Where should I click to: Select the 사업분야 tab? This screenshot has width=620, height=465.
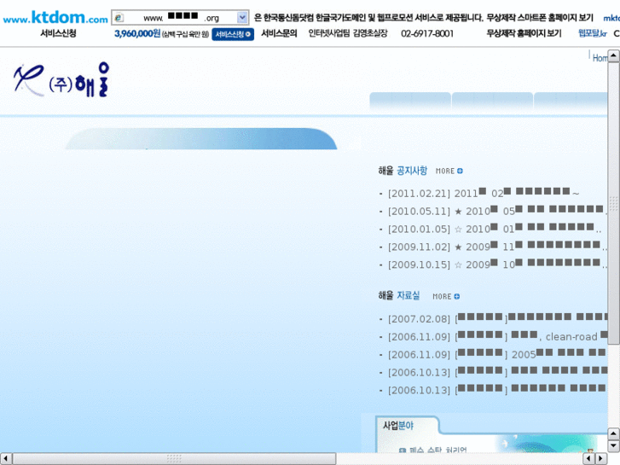(407, 426)
